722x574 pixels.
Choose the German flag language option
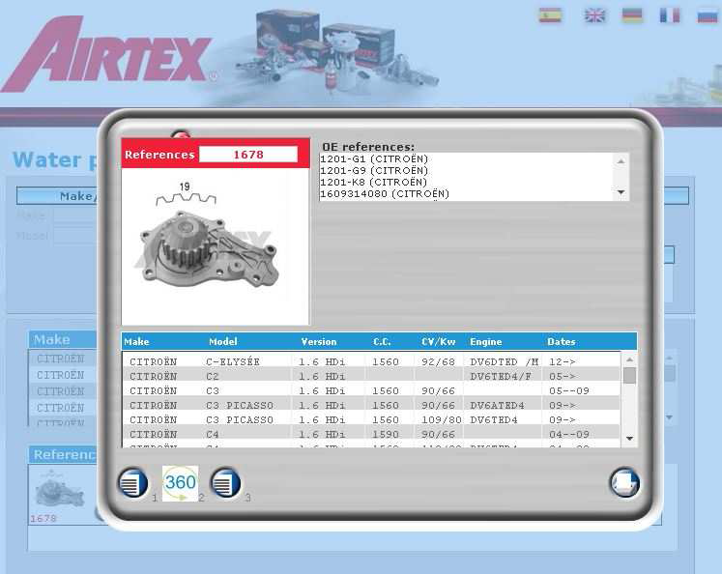pyautogui.click(x=633, y=15)
